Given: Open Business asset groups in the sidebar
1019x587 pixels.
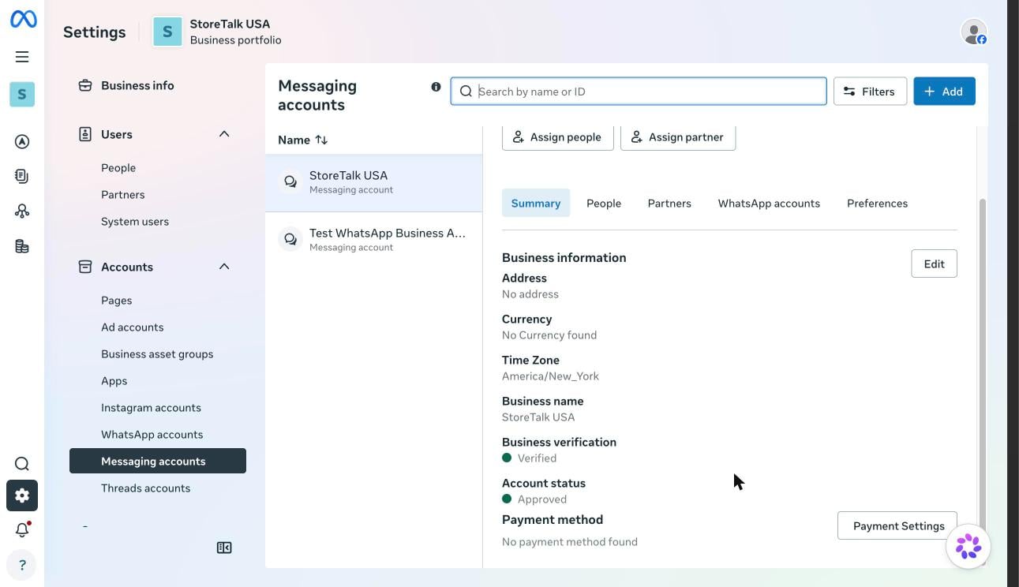Looking at the screenshot, I should tap(158, 354).
